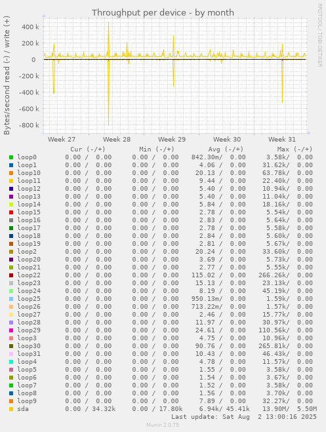
Task: Click the olive loop30 legend swatch
Action: coord(11,346)
